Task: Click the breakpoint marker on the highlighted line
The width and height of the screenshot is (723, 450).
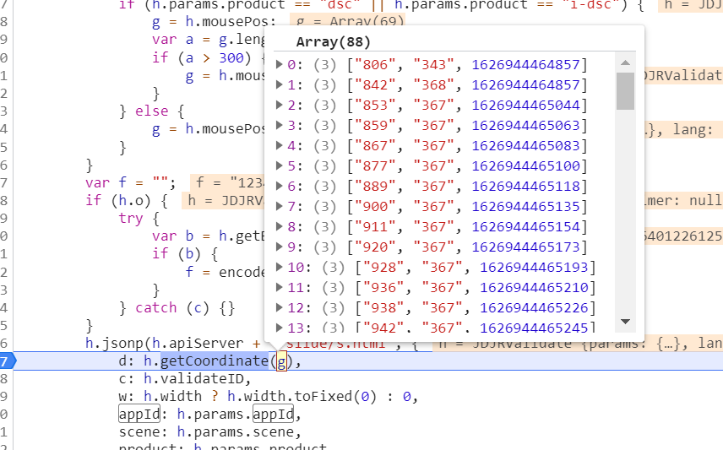Action: tap(8, 361)
